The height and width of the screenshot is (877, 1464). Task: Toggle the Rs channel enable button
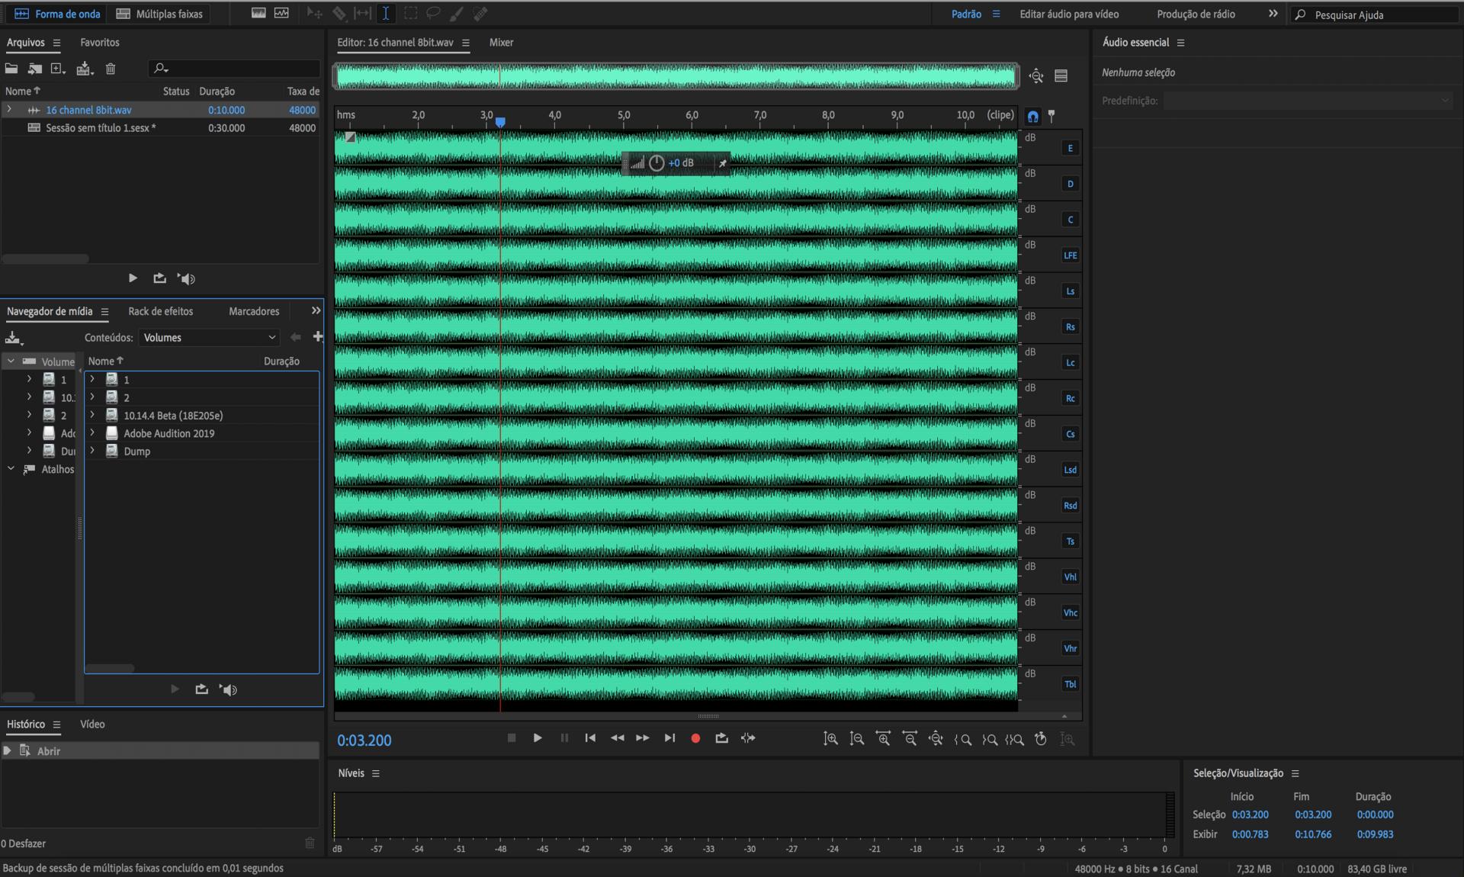(1070, 327)
